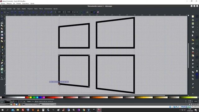The width and height of the screenshot is (199, 112).
Task: Switch to first Documento nuevo task button
Action: coord(30,105)
